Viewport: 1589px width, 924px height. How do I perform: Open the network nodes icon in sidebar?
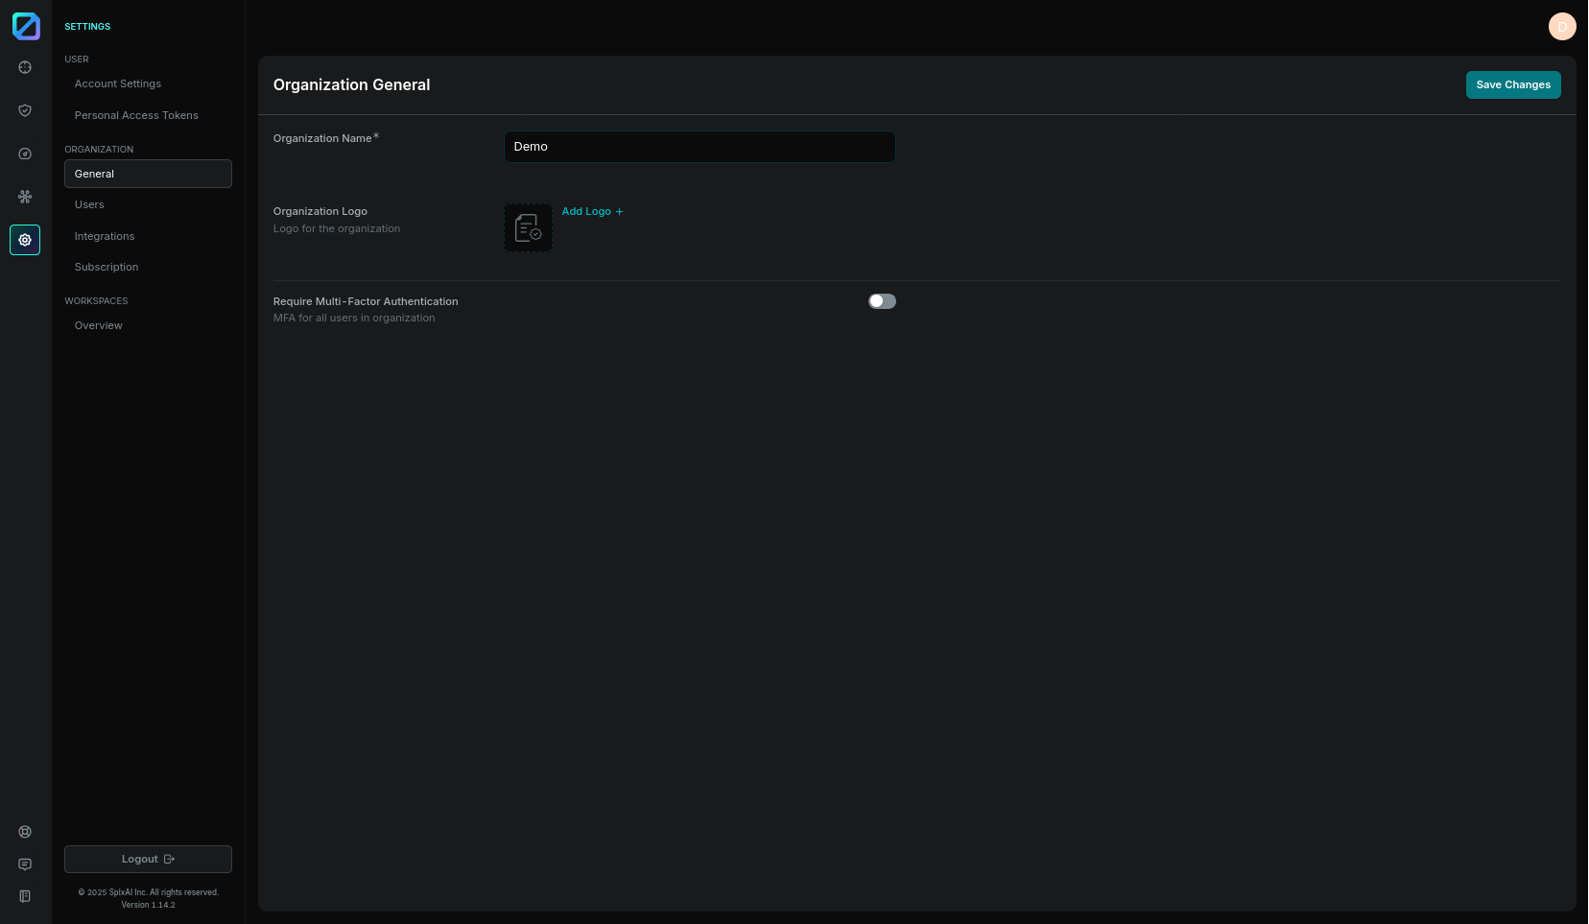click(x=25, y=197)
